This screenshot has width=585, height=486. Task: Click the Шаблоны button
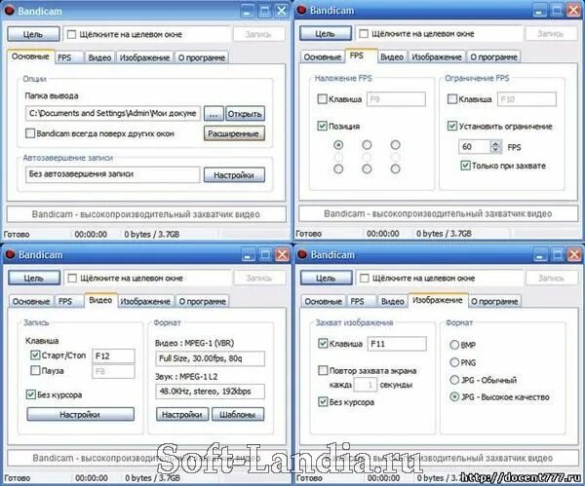(x=238, y=415)
